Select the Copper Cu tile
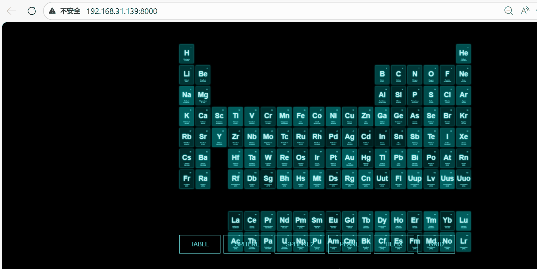 [x=350, y=117]
